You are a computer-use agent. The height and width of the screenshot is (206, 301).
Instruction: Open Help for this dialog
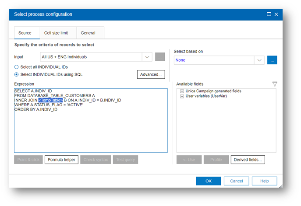[x=265, y=181]
